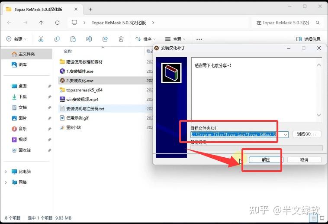Click the Delete trash icon
This screenshot has width=328, height=224.
click(x=121, y=39)
